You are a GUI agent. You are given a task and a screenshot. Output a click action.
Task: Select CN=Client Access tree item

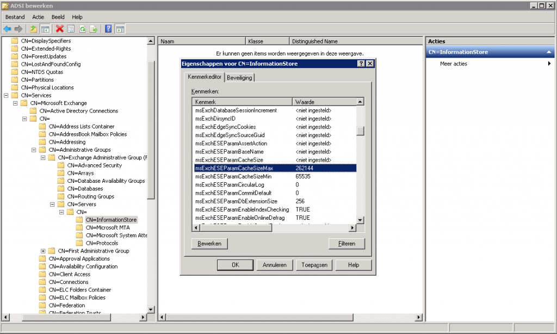70,274
